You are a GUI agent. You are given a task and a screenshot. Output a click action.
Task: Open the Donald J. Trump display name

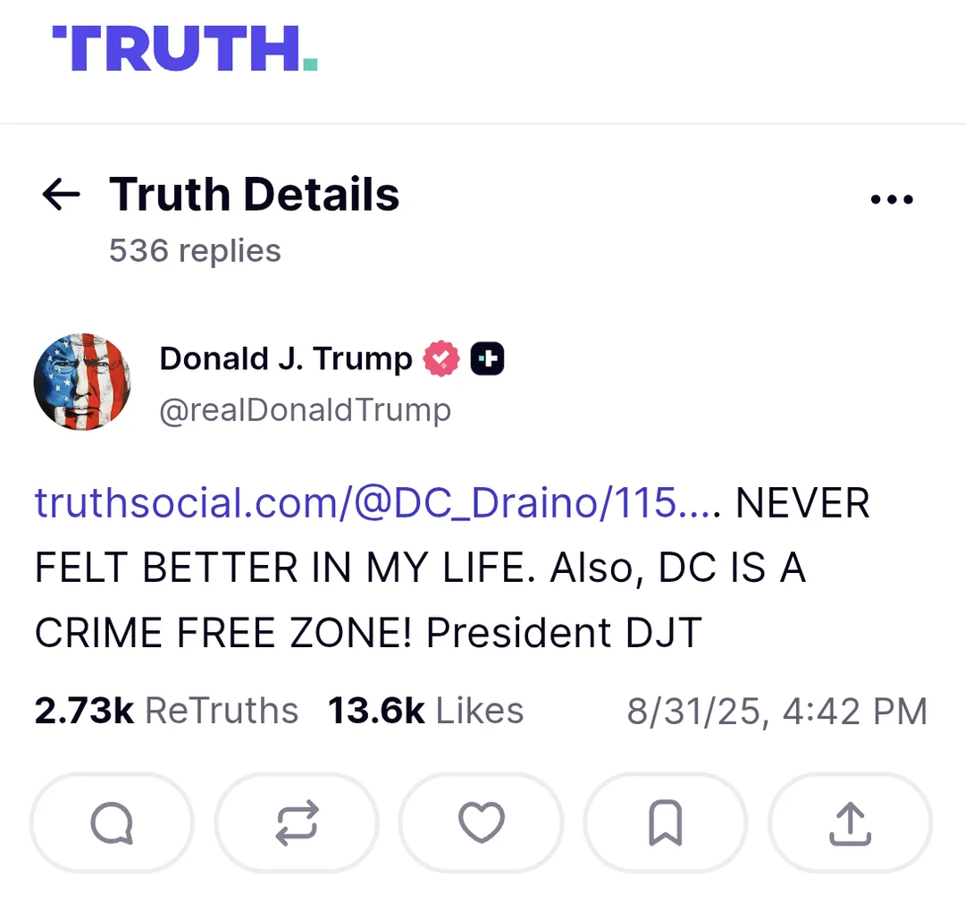point(285,359)
